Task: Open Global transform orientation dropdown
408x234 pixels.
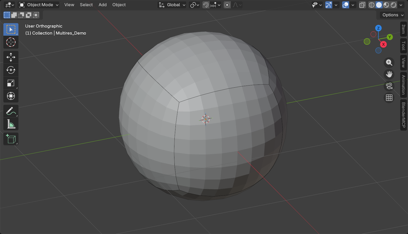Action: 172,5
